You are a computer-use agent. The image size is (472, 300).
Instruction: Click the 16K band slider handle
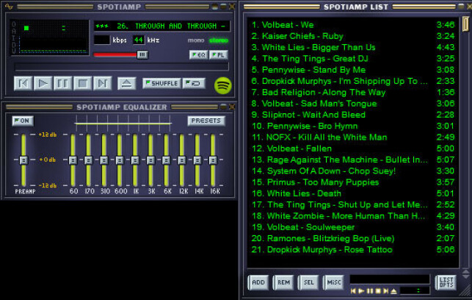tap(213, 160)
